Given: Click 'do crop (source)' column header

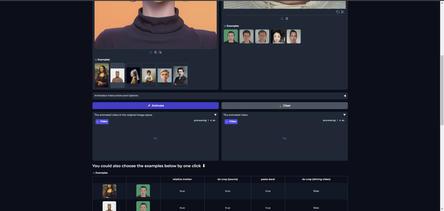Looking at the screenshot, I should click(228, 179).
